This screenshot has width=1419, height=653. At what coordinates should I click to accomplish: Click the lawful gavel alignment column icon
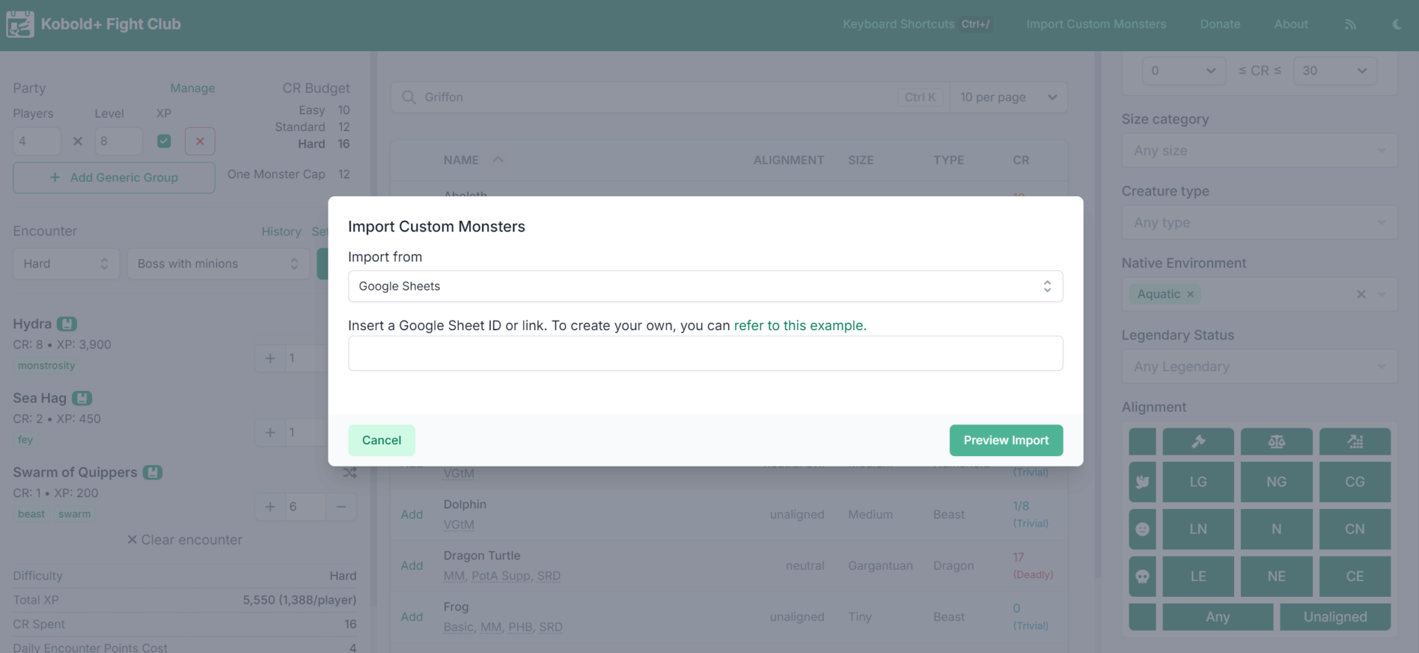click(1198, 442)
